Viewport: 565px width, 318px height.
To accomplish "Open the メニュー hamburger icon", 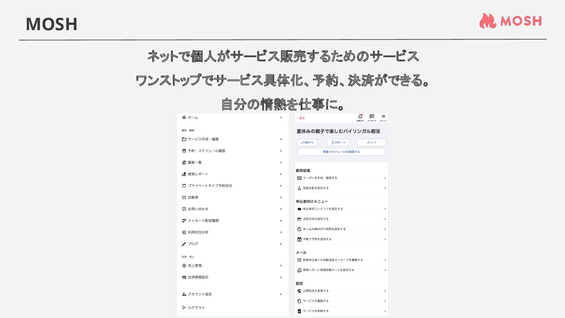I will point(383,116).
